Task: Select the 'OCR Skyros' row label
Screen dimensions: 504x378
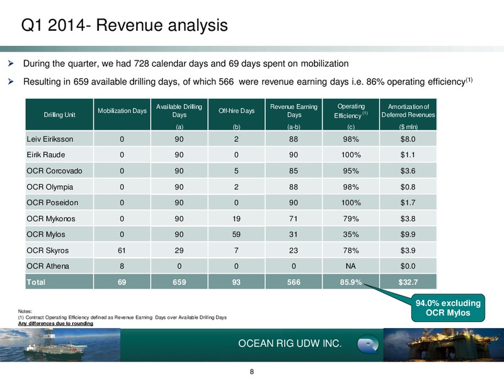Action: (x=48, y=251)
